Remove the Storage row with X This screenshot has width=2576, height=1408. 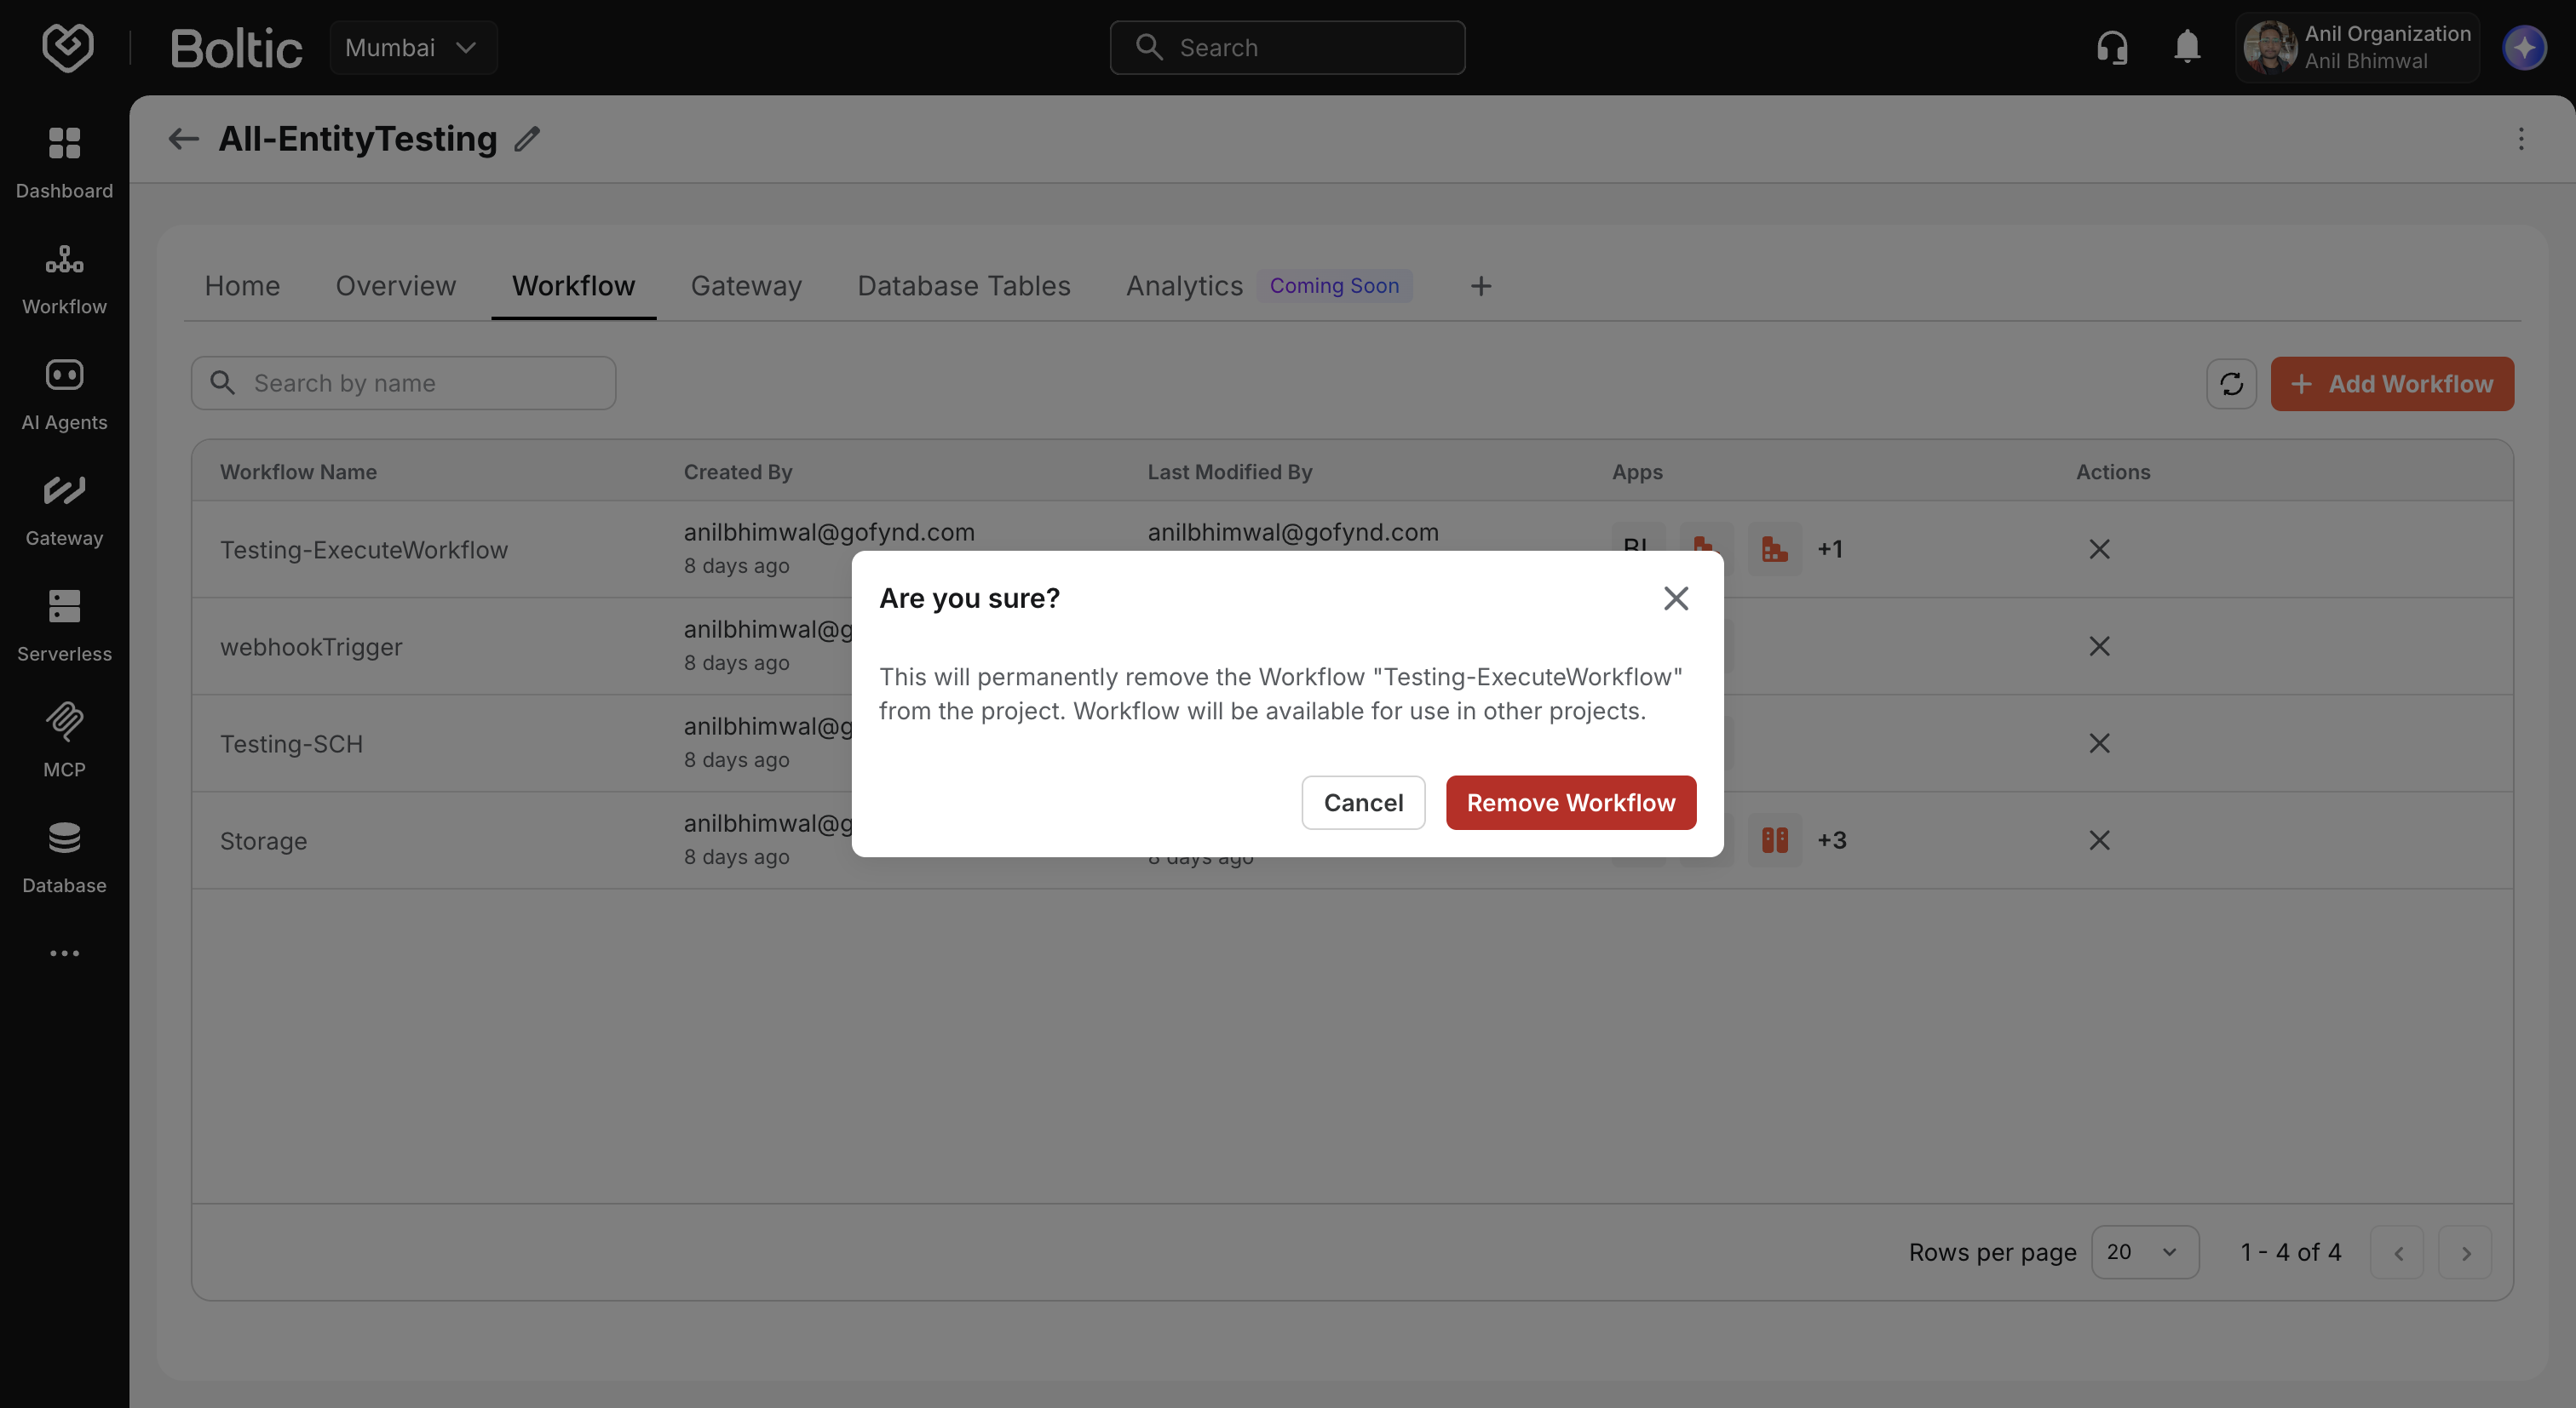2099,839
